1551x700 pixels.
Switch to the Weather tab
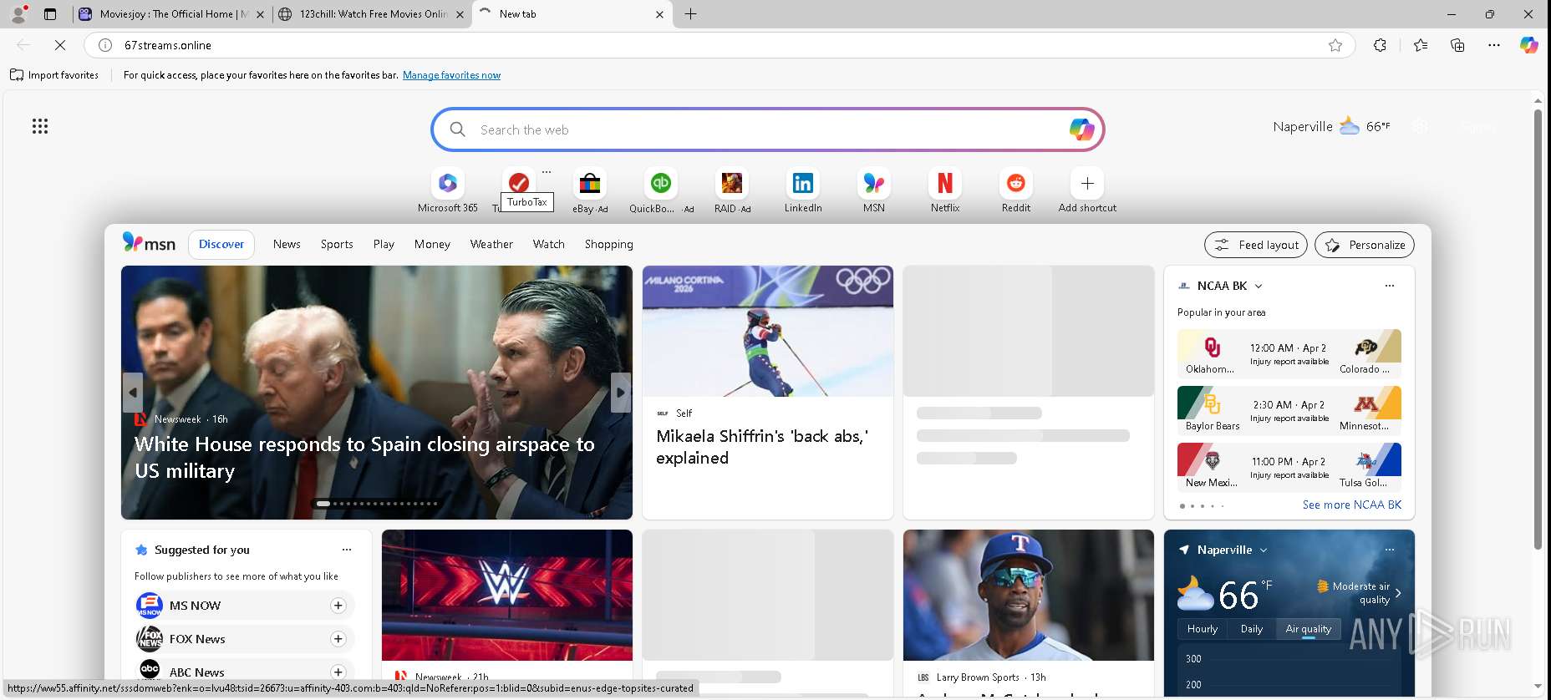click(x=491, y=244)
